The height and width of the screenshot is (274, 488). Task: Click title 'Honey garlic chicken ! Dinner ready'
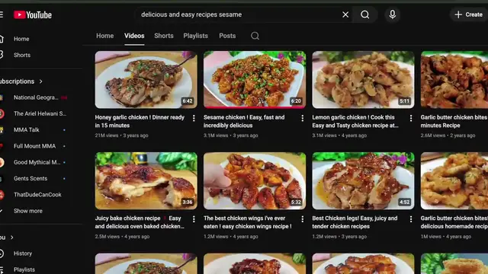pyautogui.click(x=140, y=117)
